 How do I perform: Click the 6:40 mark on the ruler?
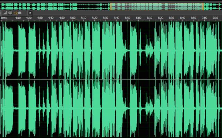pos(182,18)
